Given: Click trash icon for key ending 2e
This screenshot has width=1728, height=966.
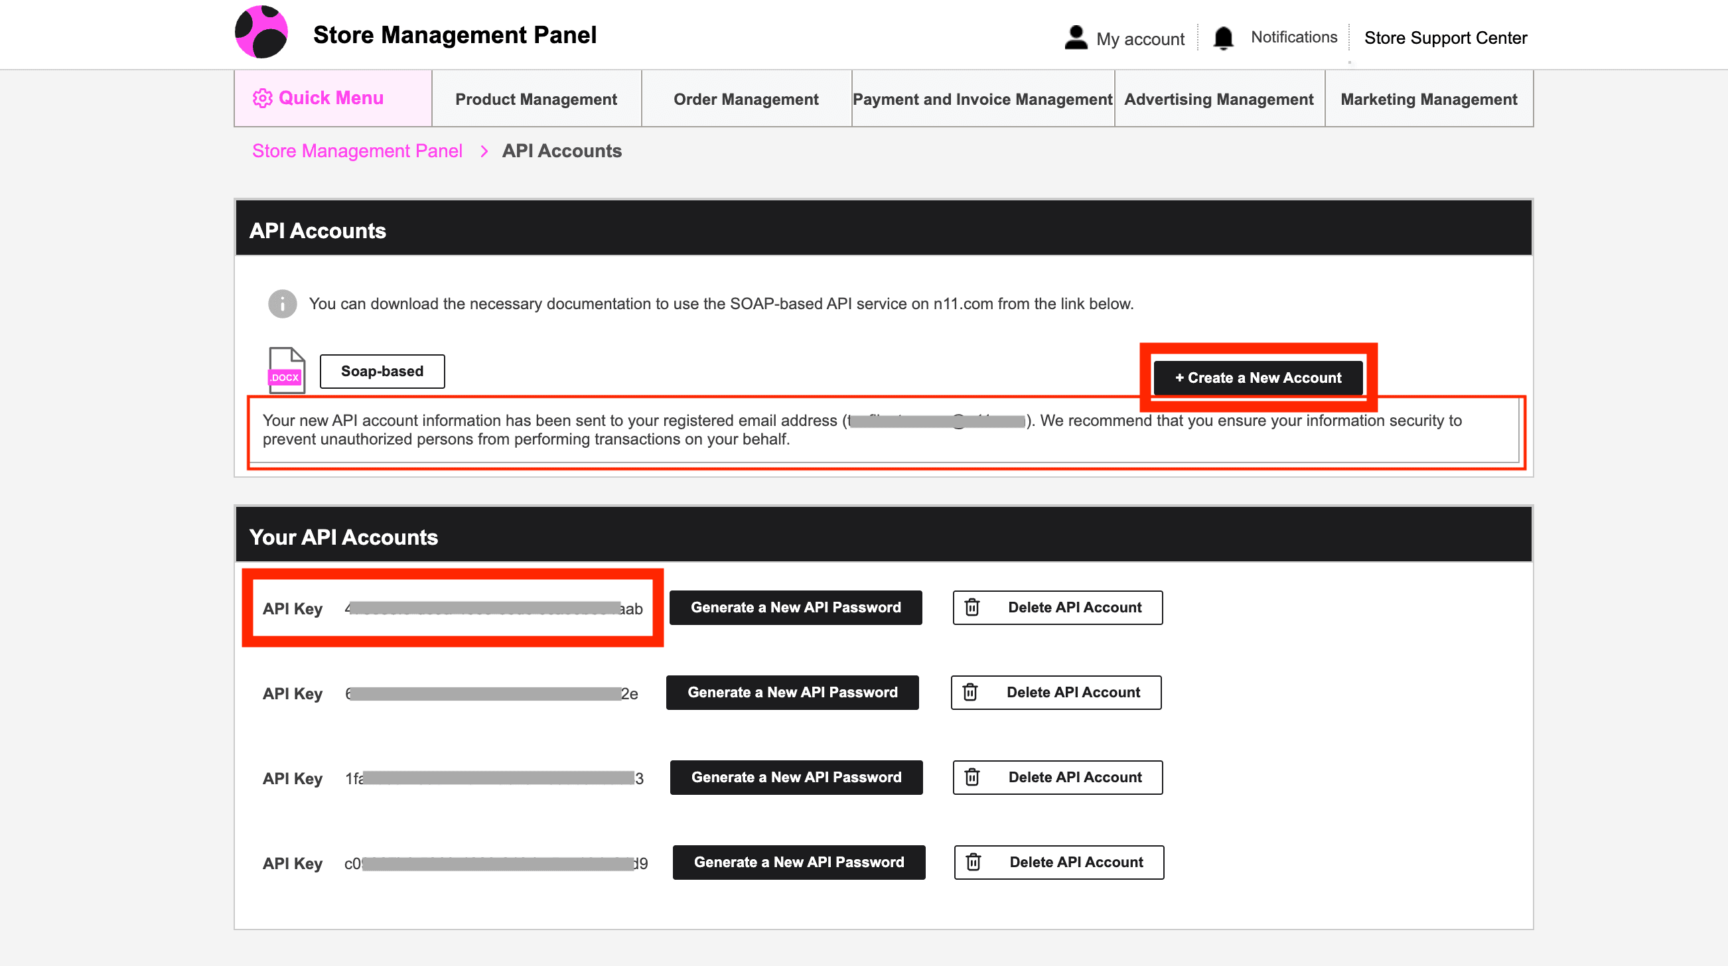Looking at the screenshot, I should [x=970, y=692].
